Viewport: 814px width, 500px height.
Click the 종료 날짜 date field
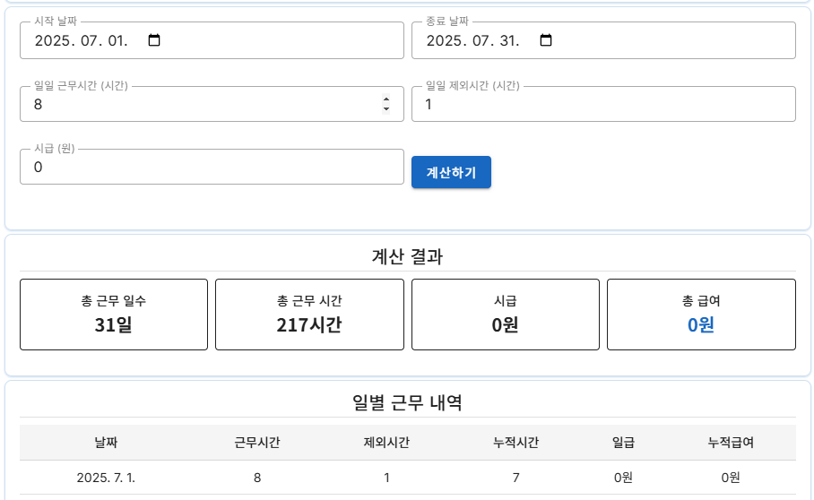[603, 40]
